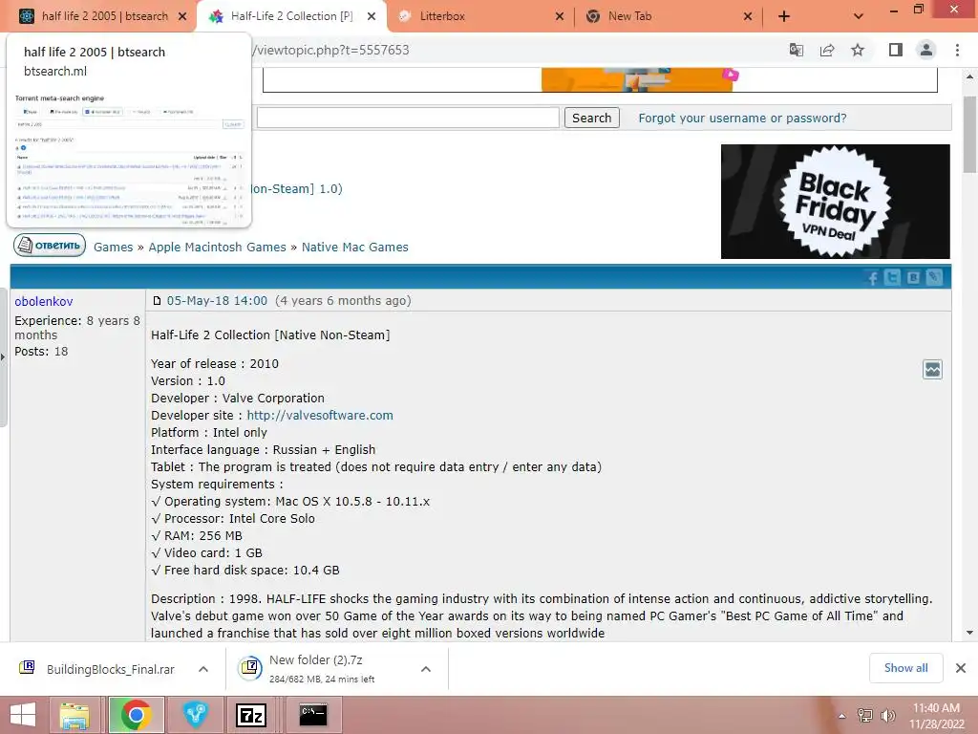Share the topic on Twitter icon
The height and width of the screenshot is (734, 978).
click(x=893, y=277)
